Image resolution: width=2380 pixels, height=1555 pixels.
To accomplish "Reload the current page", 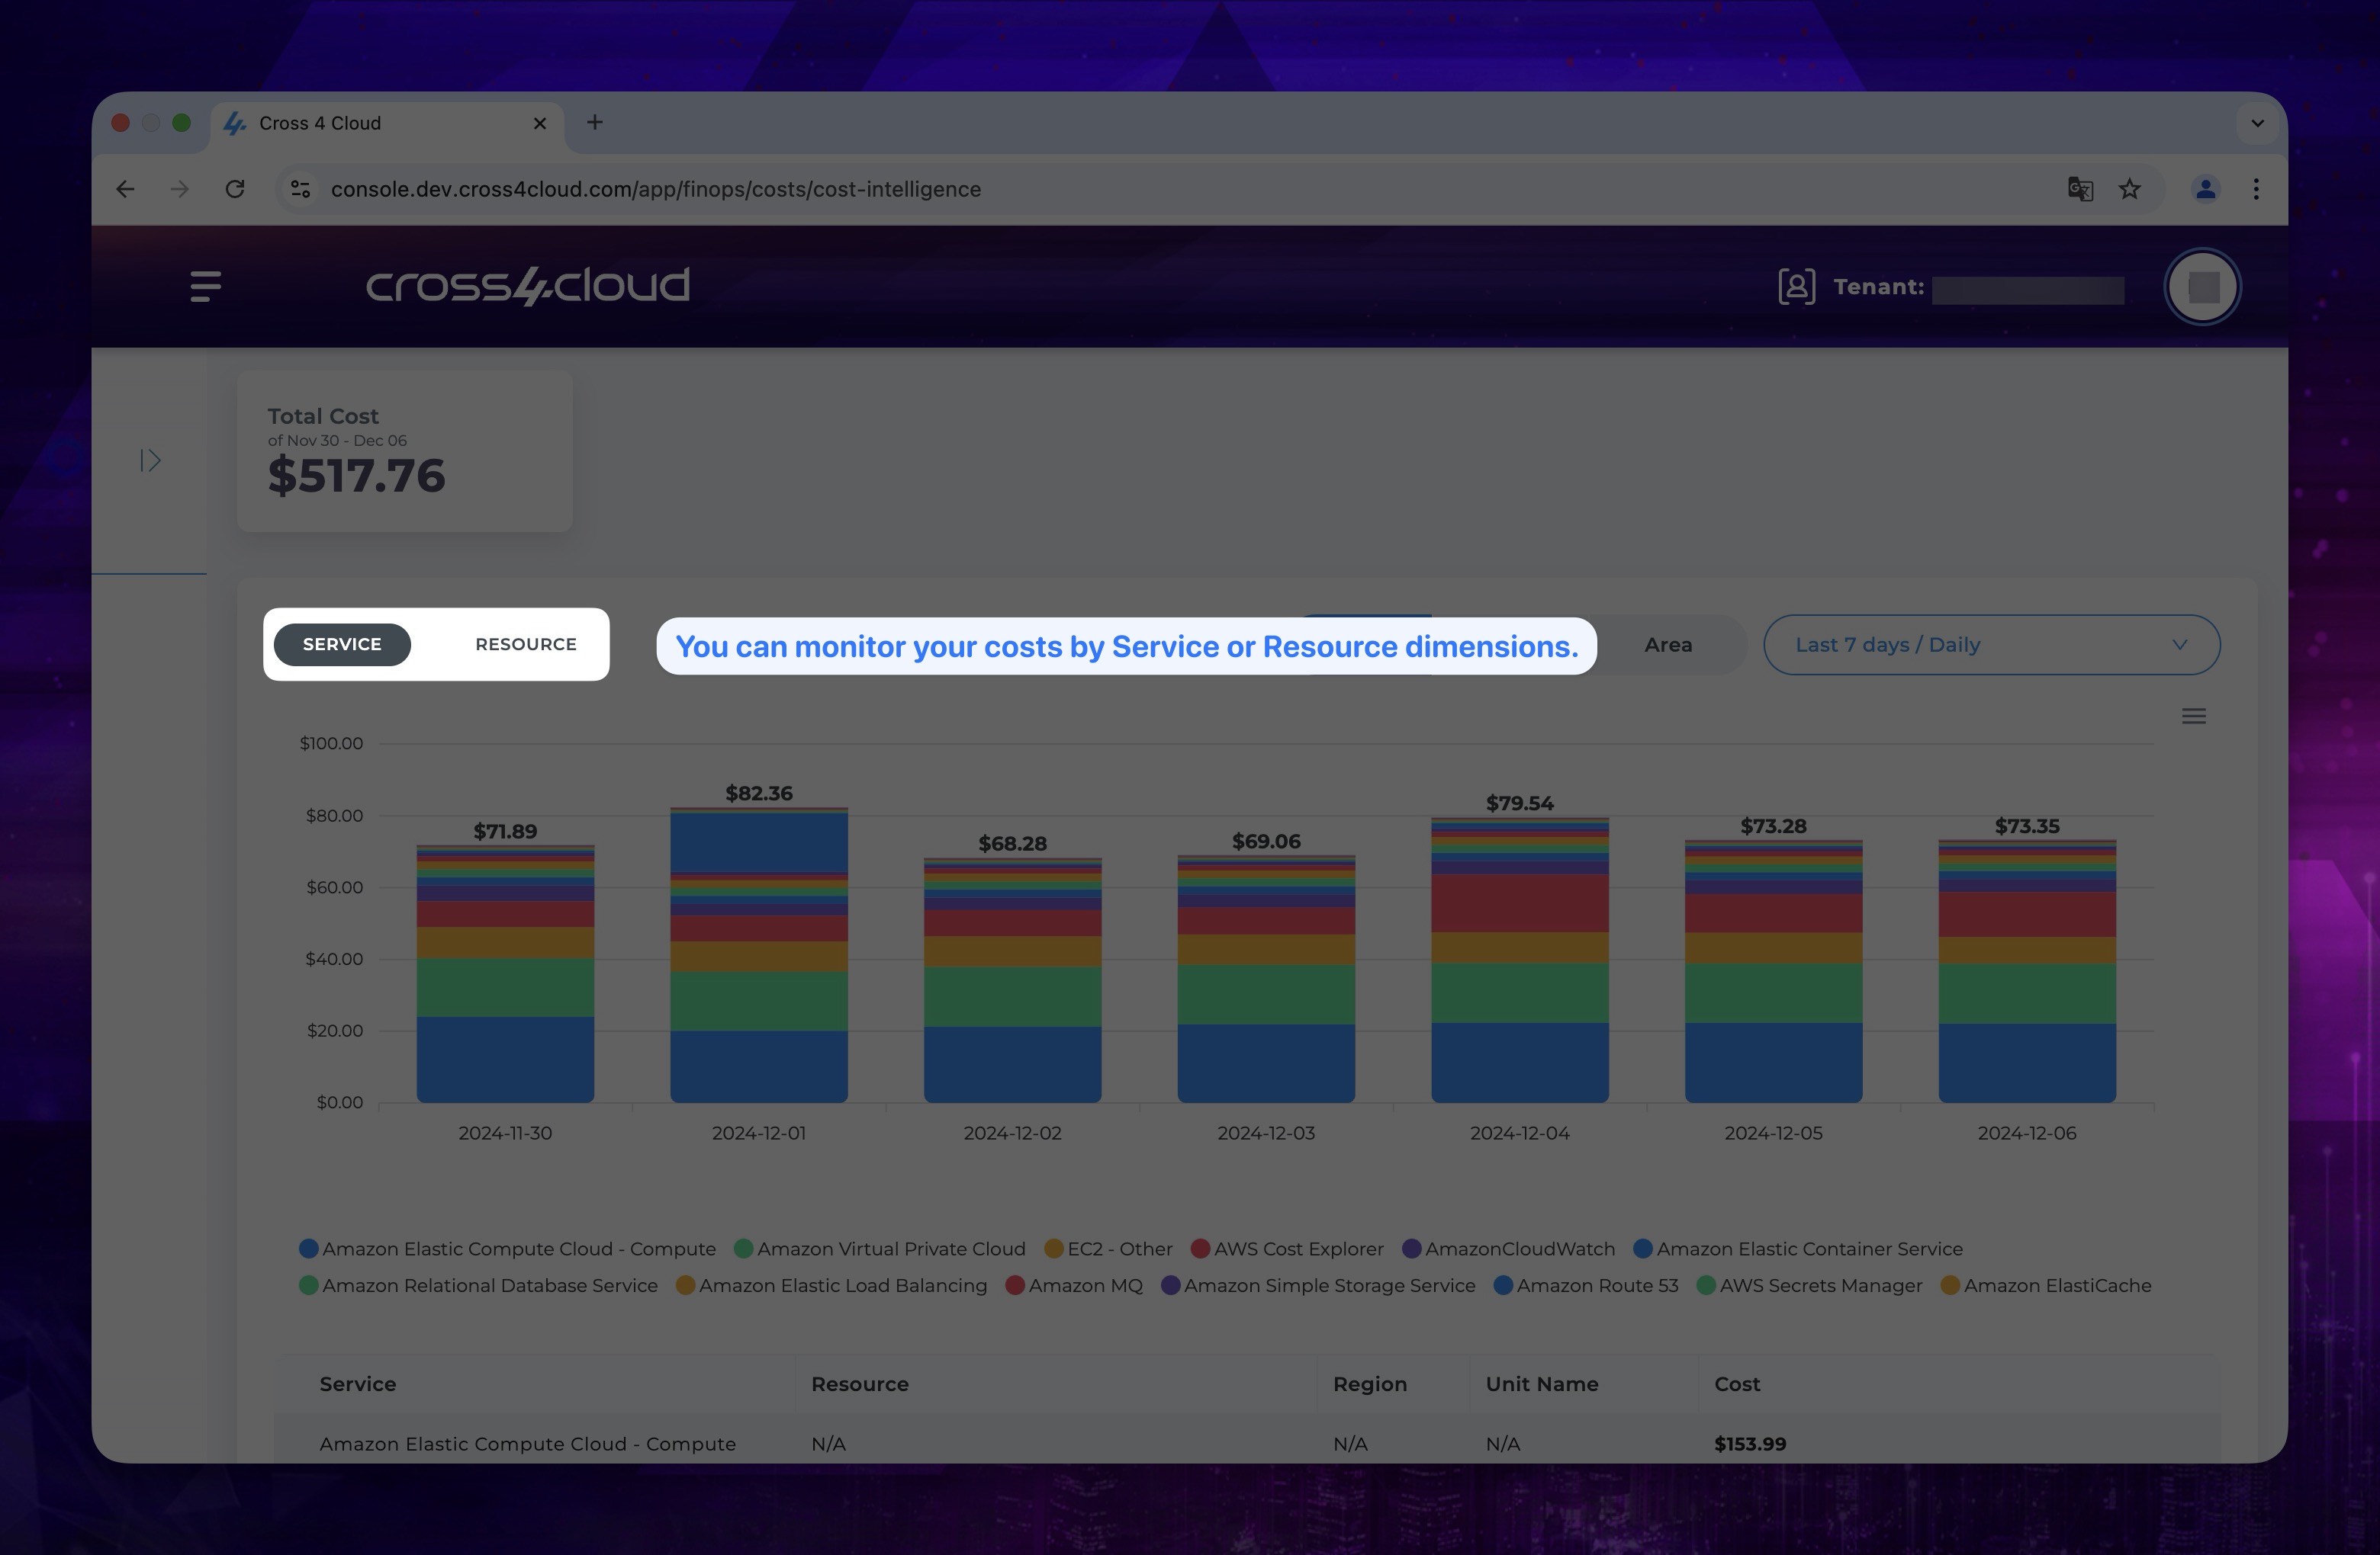I will pos(235,189).
